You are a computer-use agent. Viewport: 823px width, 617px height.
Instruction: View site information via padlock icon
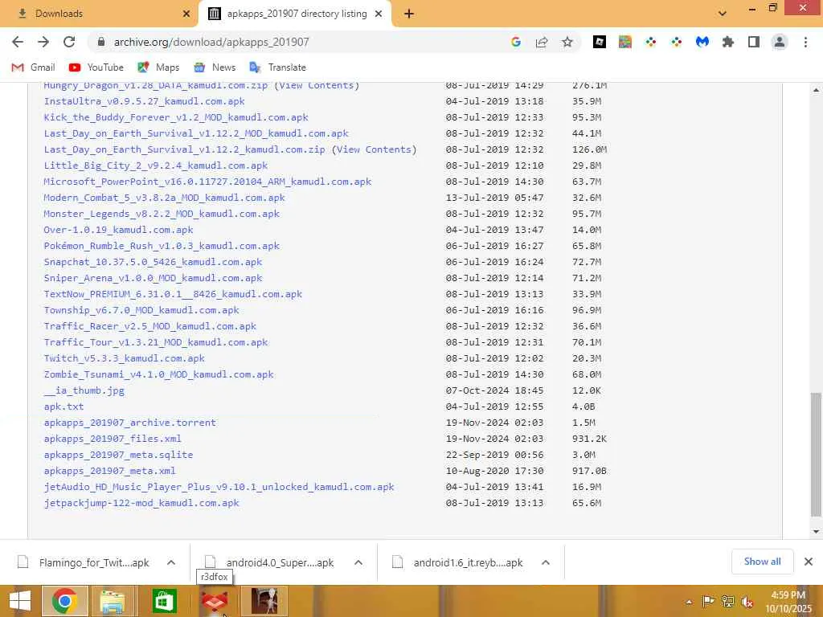pyautogui.click(x=101, y=42)
